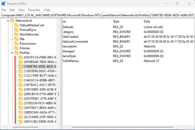The width and height of the screenshot is (195, 130).
Task: Click the NetworkList folder icon
Action: pyautogui.click(x=12, y=21)
